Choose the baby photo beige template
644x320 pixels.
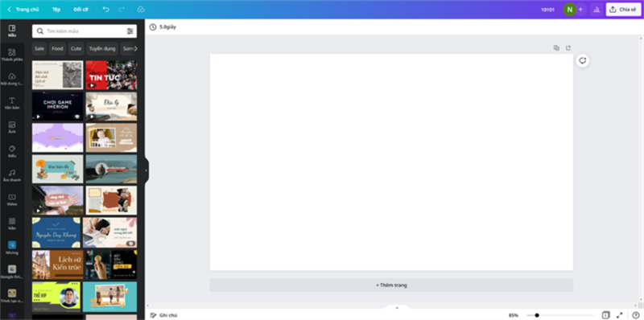pyautogui.click(x=111, y=137)
